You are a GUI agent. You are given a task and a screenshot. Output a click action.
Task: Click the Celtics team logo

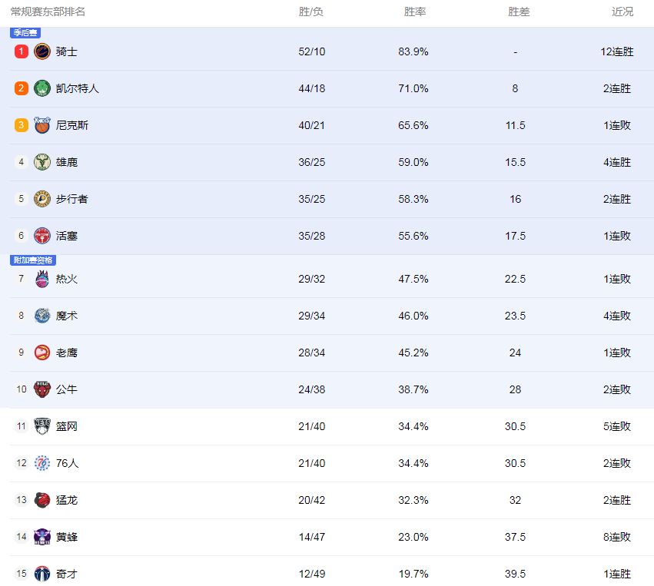click(x=42, y=88)
